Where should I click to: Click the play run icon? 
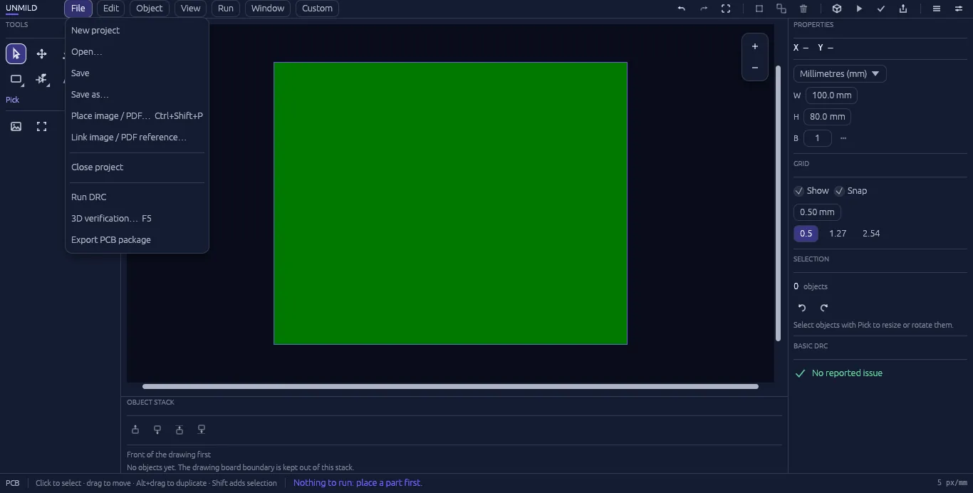tap(859, 9)
